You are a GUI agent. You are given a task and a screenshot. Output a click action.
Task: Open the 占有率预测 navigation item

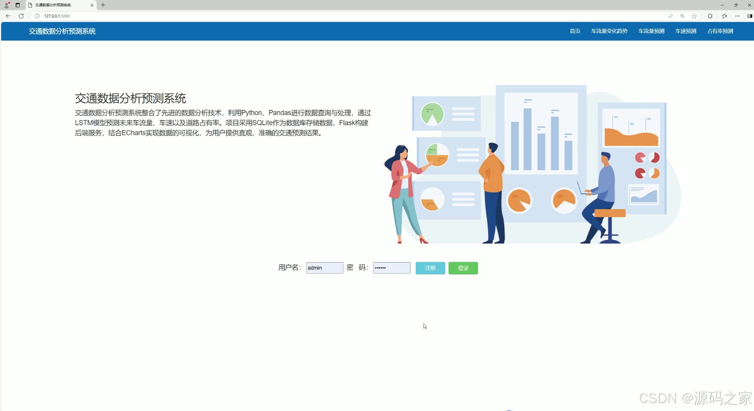pyautogui.click(x=720, y=31)
